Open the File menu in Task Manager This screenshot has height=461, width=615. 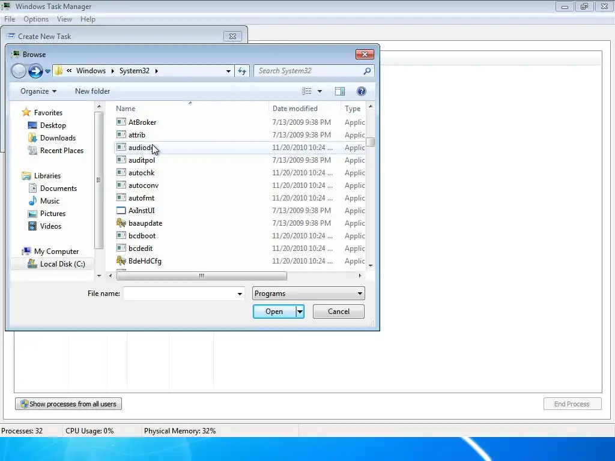tap(10, 19)
